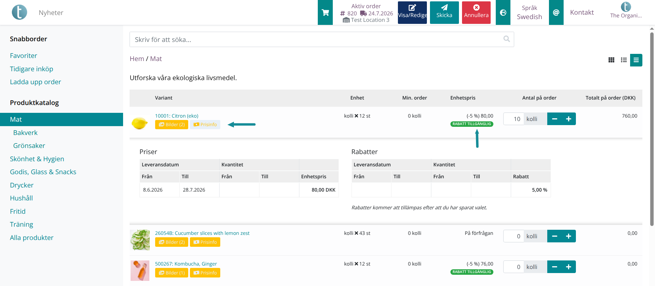Decrease Kombucha Ginger quantity with minus
The image size is (655, 286).
554,267
